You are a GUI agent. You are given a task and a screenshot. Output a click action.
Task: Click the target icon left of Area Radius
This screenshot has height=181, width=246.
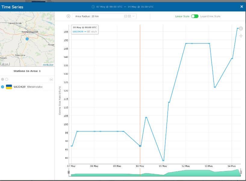pyautogui.click(x=68, y=16)
